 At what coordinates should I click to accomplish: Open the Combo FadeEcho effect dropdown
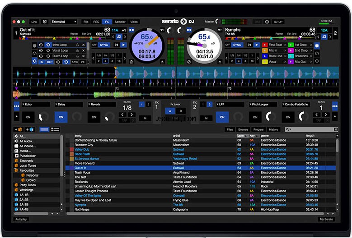(x=296, y=104)
